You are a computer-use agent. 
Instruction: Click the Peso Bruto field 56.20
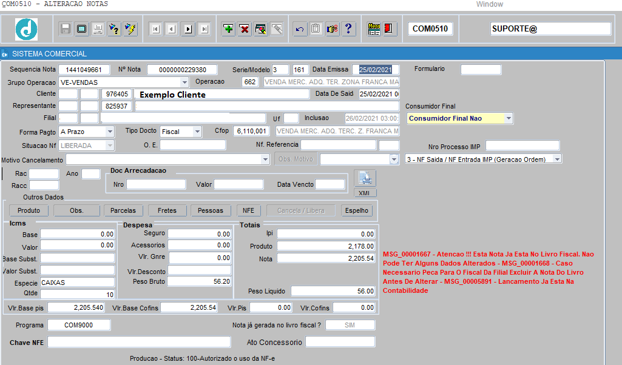click(199, 281)
